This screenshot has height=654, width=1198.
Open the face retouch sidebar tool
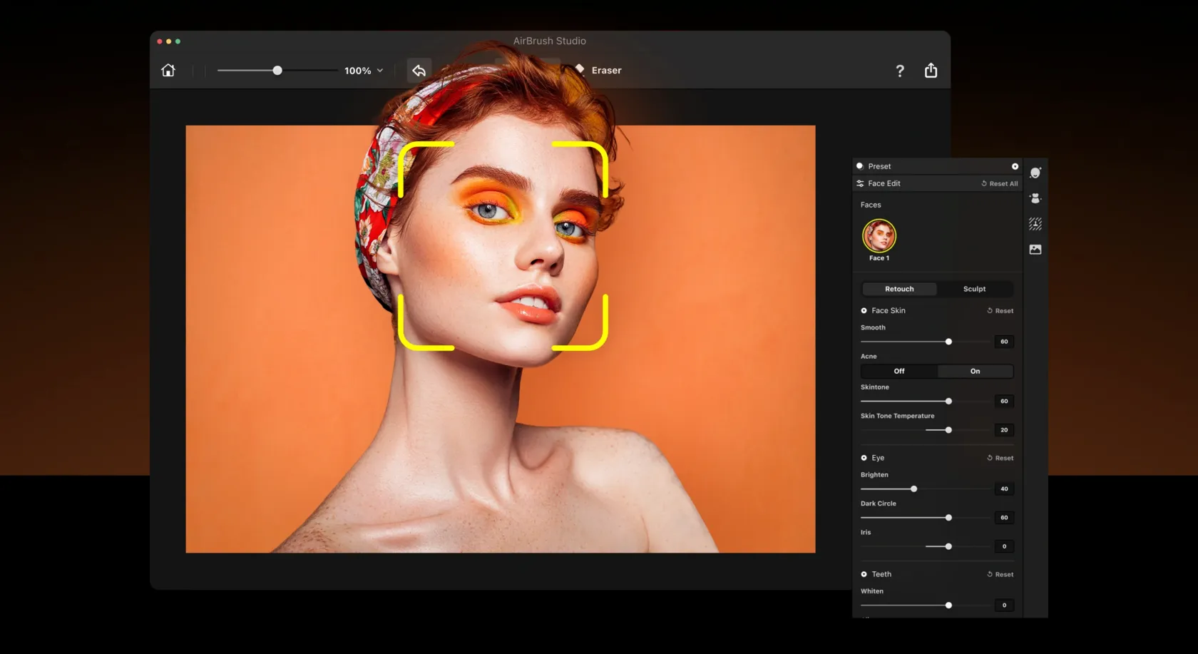pos(1035,173)
